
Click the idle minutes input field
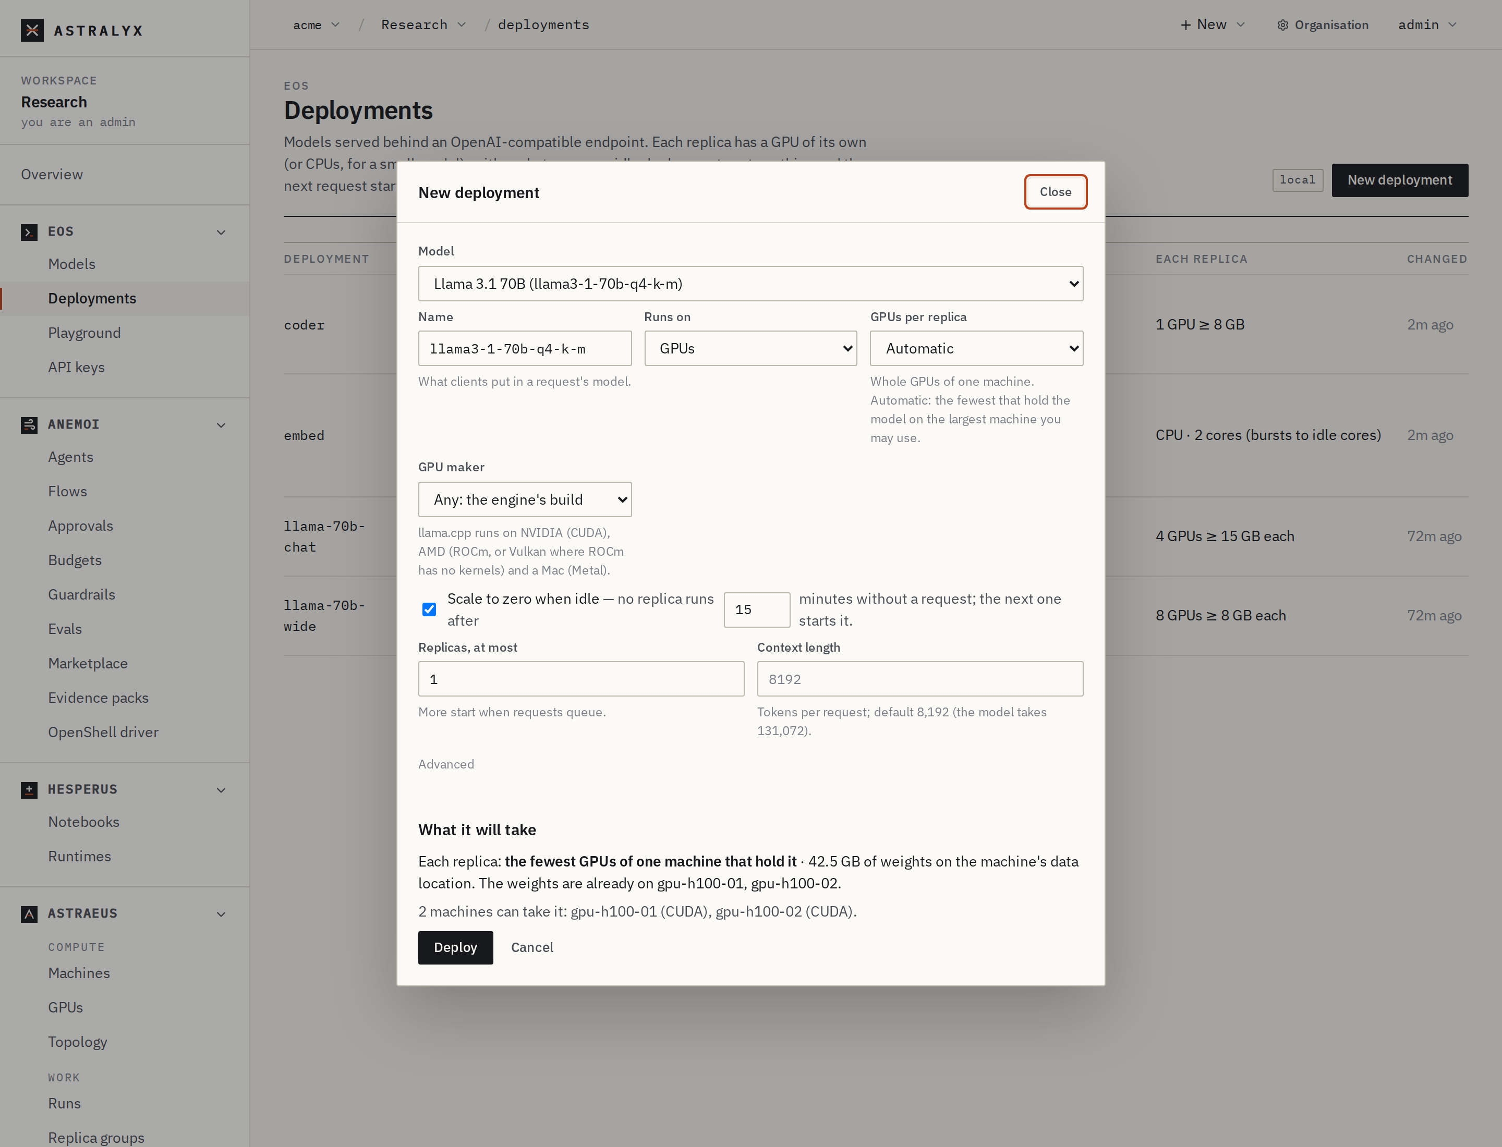pyautogui.click(x=757, y=609)
